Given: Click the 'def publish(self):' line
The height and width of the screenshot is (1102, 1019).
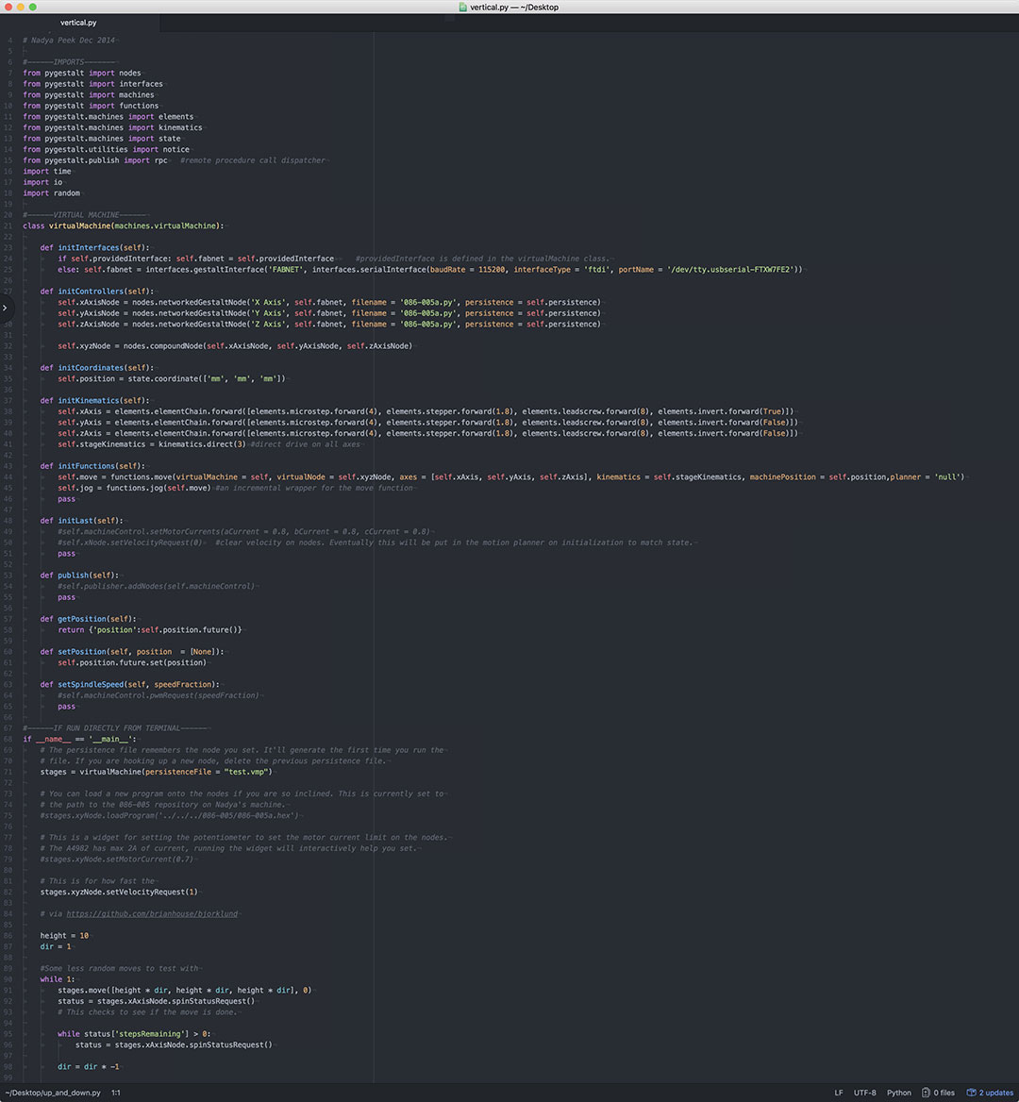Looking at the screenshot, I should pos(79,575).
